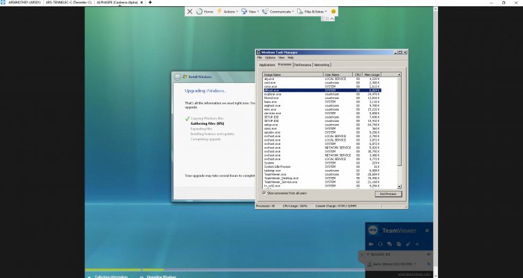Select the alg.exe process row
Viewport: 523px width, 278px height.
pos(322,79)
